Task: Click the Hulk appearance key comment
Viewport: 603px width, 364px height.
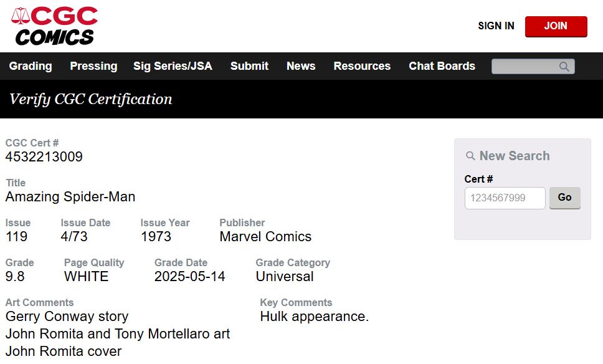Action: click(315, 317)
